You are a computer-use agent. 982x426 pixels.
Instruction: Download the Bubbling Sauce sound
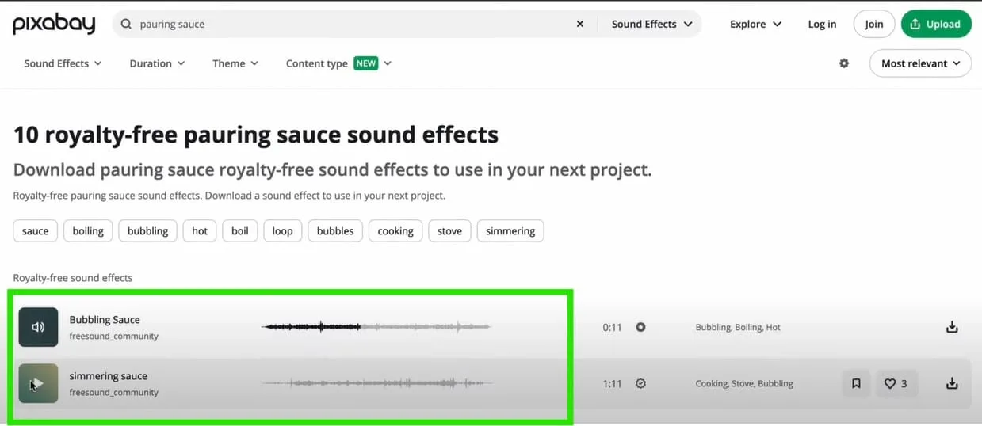[x=952, y=327]
